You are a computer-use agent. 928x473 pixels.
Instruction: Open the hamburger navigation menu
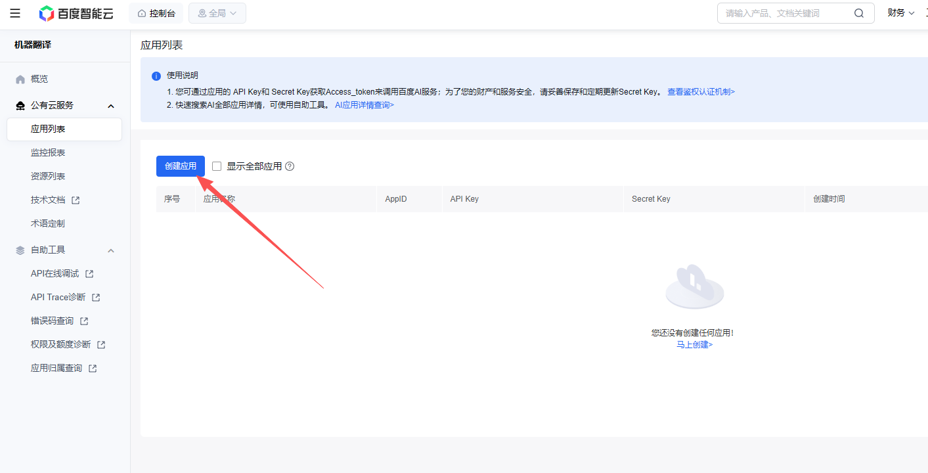coord(15,13)
